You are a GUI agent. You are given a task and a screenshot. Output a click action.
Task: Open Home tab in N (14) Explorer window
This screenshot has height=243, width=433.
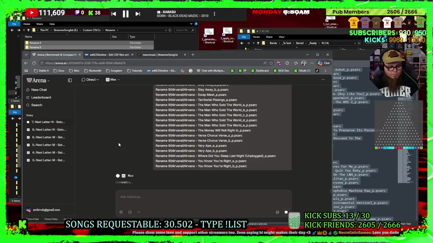tap(256, 37)
